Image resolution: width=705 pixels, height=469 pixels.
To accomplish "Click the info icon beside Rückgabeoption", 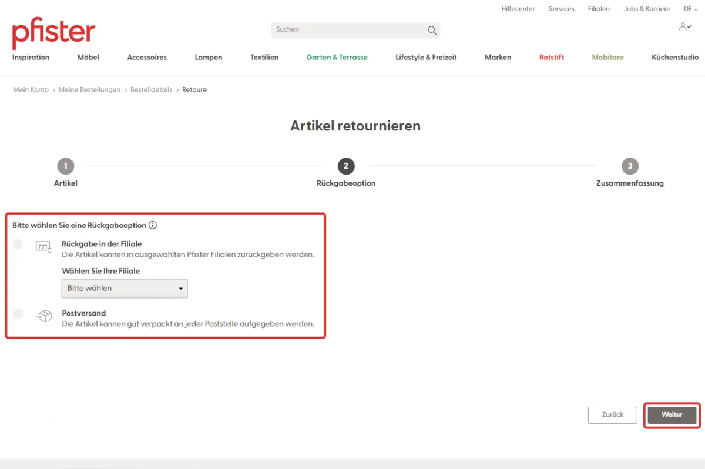I will pyautogui.click(x=153, y=225).
